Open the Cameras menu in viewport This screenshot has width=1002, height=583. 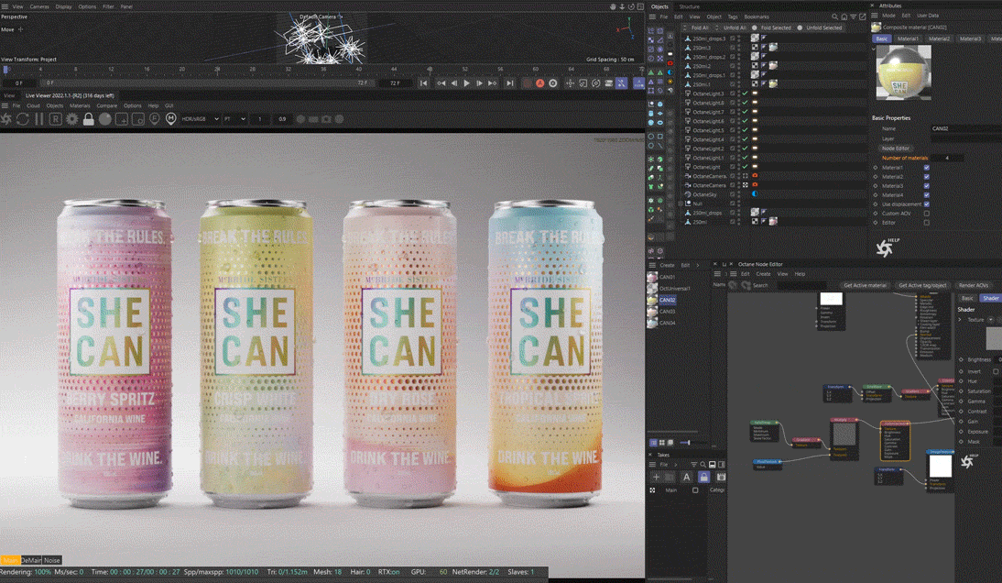click(x=39, y=6)
